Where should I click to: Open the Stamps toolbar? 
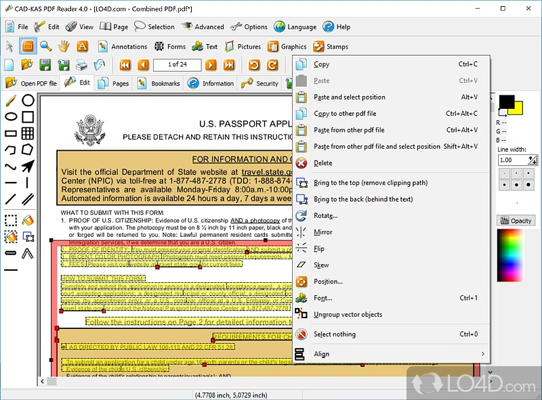[x=331, y=46]
